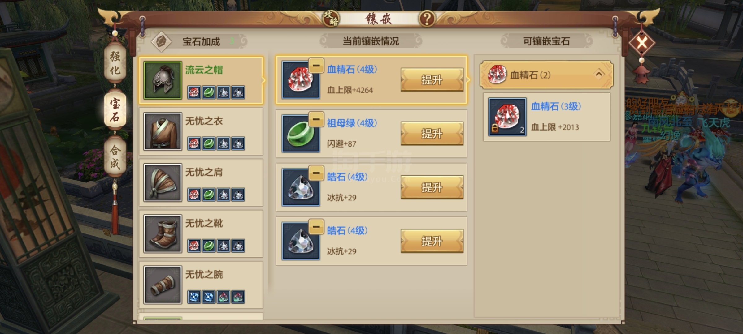
Task: Select the 流云之帽 helmet icon
Action: click(x=163, y=80)
